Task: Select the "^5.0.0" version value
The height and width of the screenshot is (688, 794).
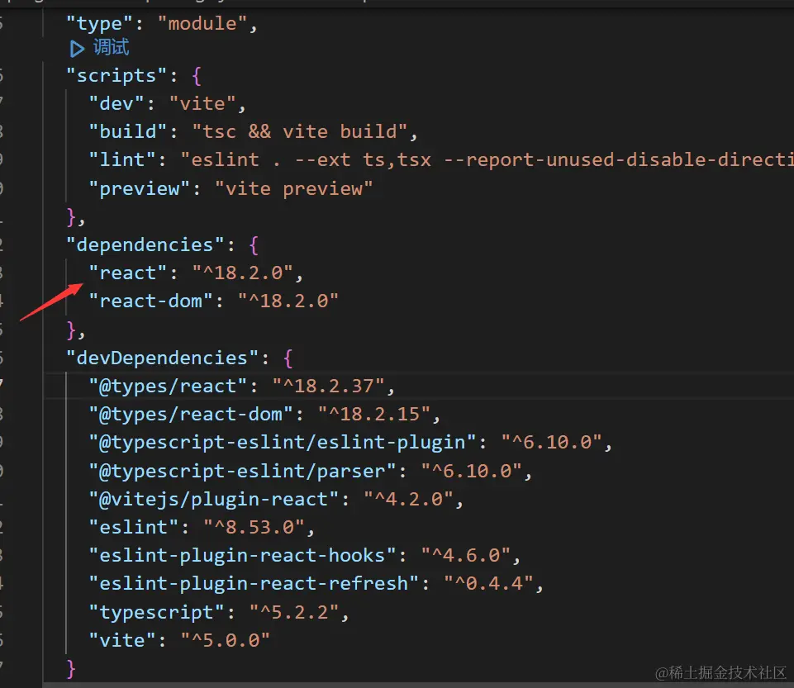Action: click(x=226, y=641)
